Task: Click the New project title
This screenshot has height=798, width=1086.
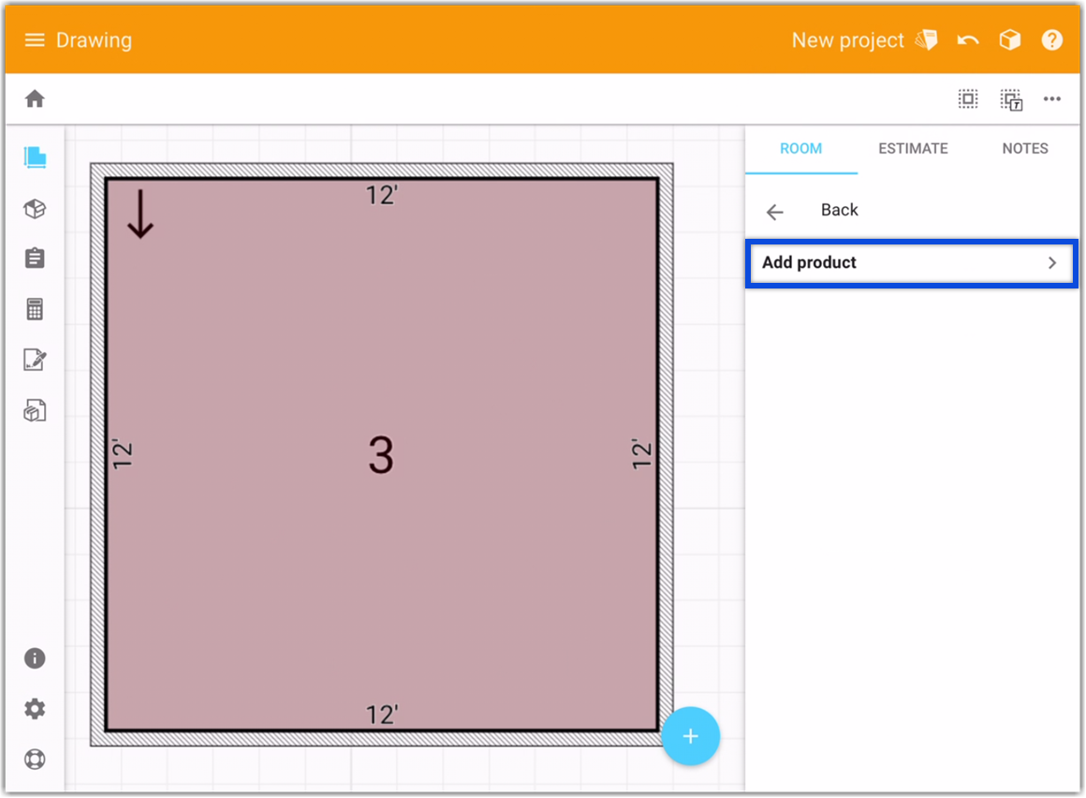Action: tap(848, 40)
